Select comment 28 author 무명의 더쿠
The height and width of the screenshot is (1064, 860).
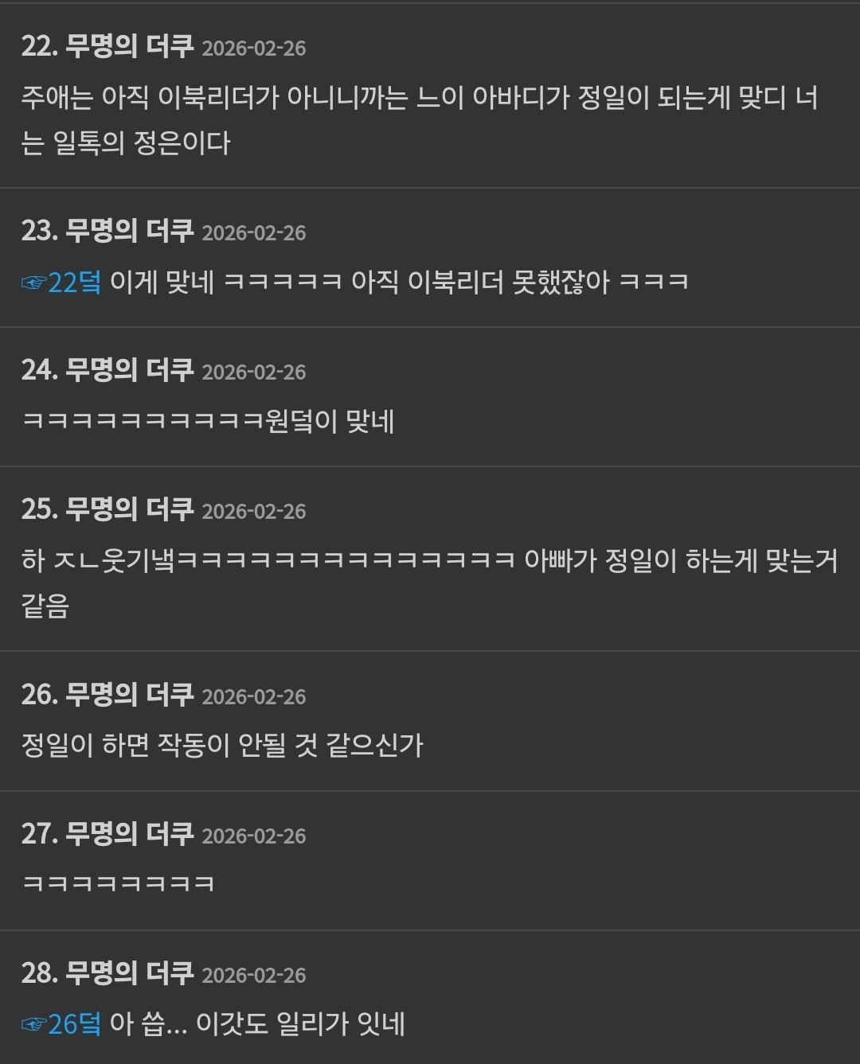[x=130, y=973]
